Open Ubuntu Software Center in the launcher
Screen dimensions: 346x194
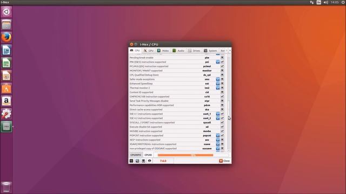pyautogui.click(x=6, y=88)
